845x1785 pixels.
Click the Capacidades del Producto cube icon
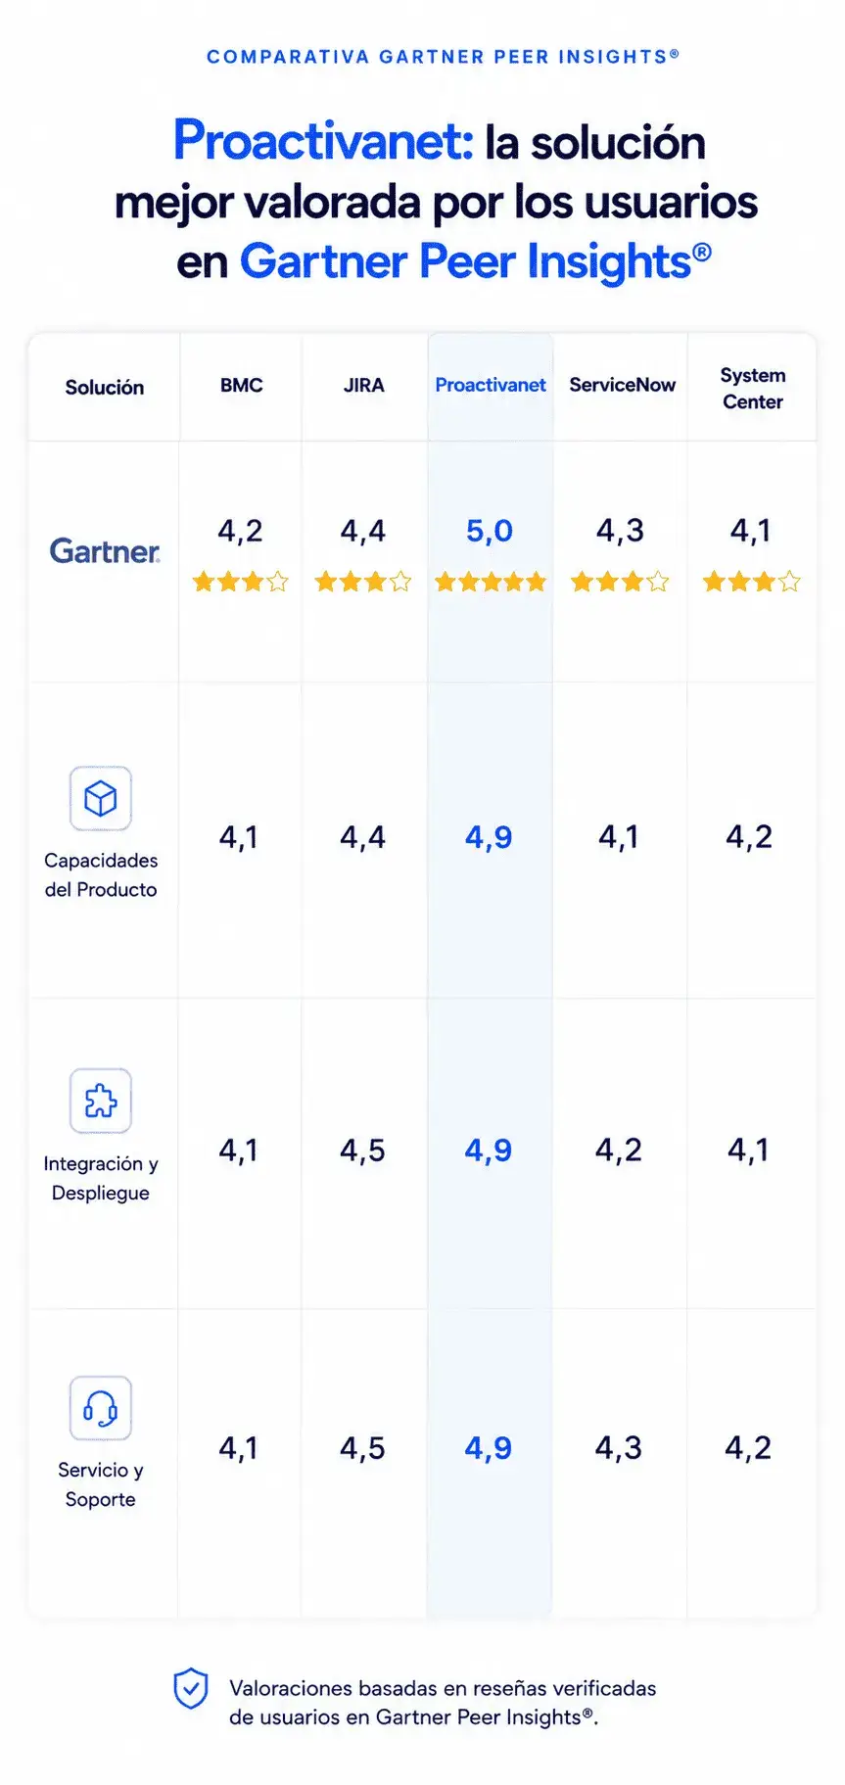[101, 798]
